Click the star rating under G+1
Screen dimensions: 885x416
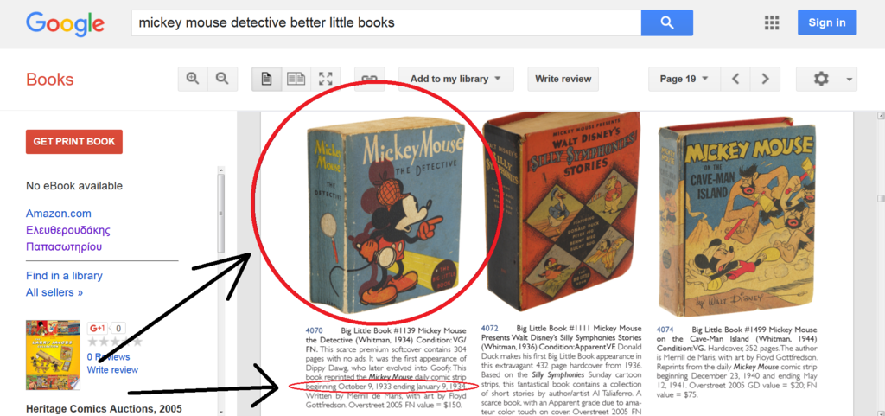pyautogui.click(x=115, y=342)
